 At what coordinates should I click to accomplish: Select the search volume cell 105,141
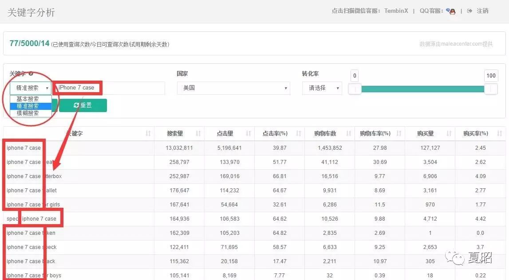click(179, 276)
